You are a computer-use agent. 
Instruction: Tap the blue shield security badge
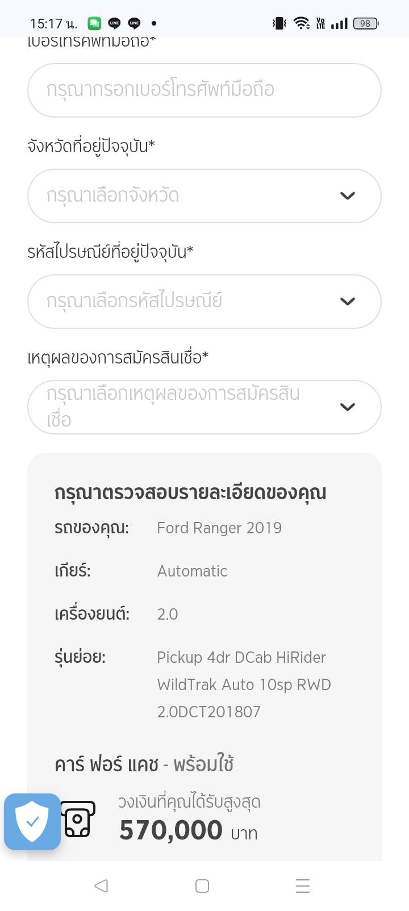pos(32,821)
